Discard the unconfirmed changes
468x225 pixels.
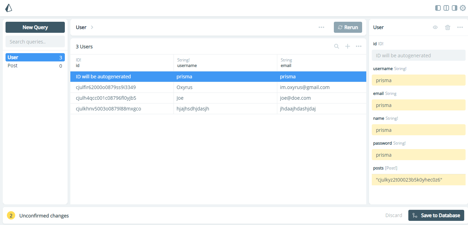pyautogui.click(x=394, y=215)
